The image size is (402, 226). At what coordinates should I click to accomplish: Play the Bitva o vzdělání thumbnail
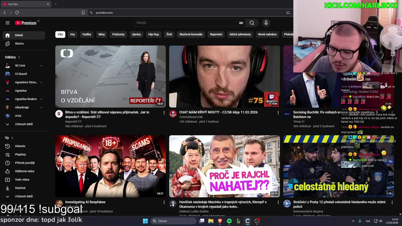pos(111,77)
